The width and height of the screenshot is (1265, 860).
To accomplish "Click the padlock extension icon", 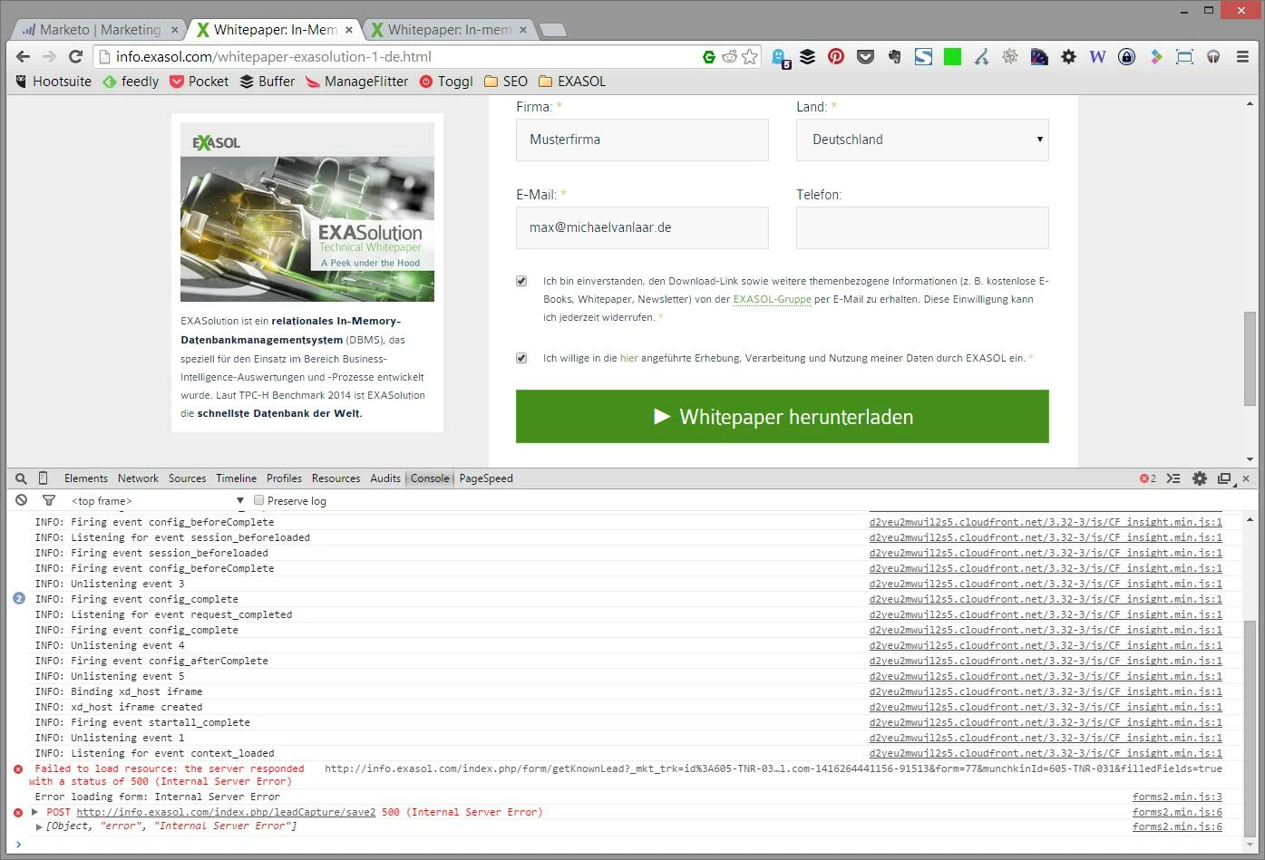I will 1126,56.
